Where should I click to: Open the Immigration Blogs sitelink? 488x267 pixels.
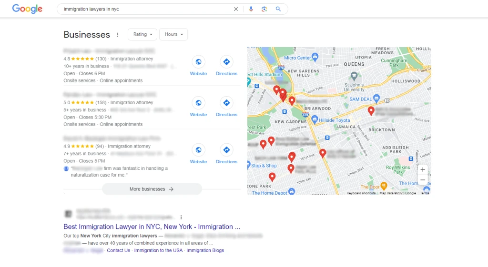(205, 250)
